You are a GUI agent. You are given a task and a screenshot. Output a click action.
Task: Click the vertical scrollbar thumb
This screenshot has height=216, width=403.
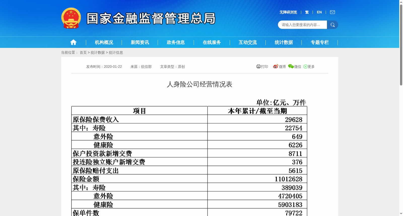pyautogui.click(x=401, y=45)
